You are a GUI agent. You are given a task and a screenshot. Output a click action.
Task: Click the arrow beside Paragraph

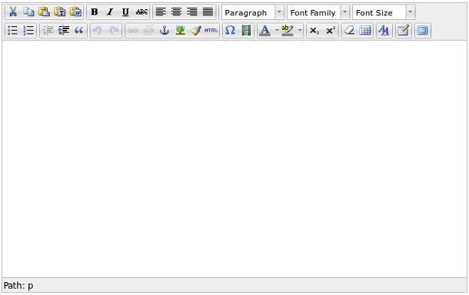[x=279, y=12]
